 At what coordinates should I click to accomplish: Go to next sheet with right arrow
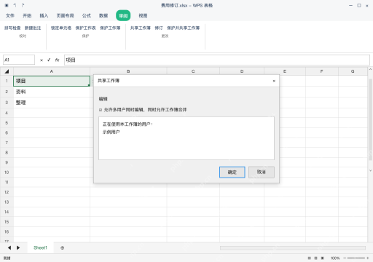pyautogui.click(x=18, y=247)
